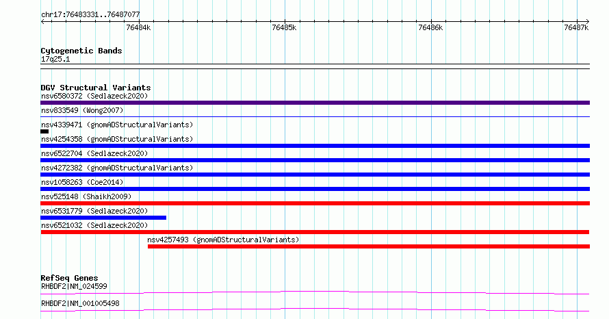
Task: Click the magenta RHBDF2|NM_024599 transcript line
Action: coord(315,292)
